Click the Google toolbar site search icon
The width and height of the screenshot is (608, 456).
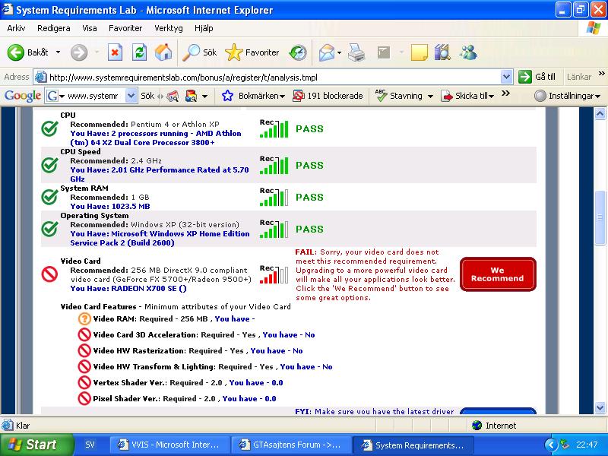coord(173,96)
